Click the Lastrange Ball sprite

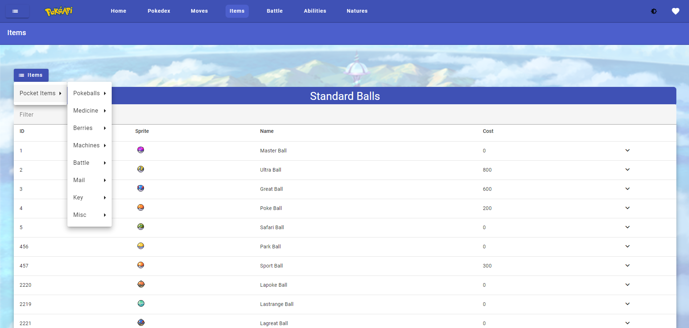pos(141,303)
